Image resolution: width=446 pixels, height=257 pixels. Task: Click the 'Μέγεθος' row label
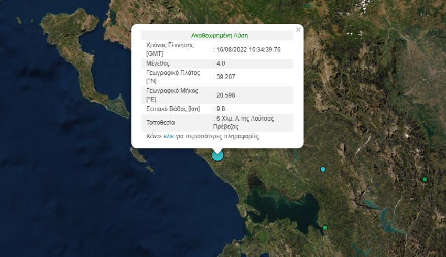158,63
